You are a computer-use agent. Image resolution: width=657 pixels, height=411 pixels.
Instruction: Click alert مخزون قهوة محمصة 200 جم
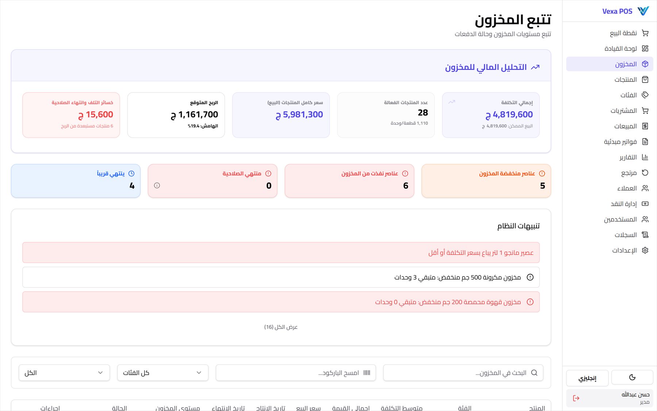(281, 302)
